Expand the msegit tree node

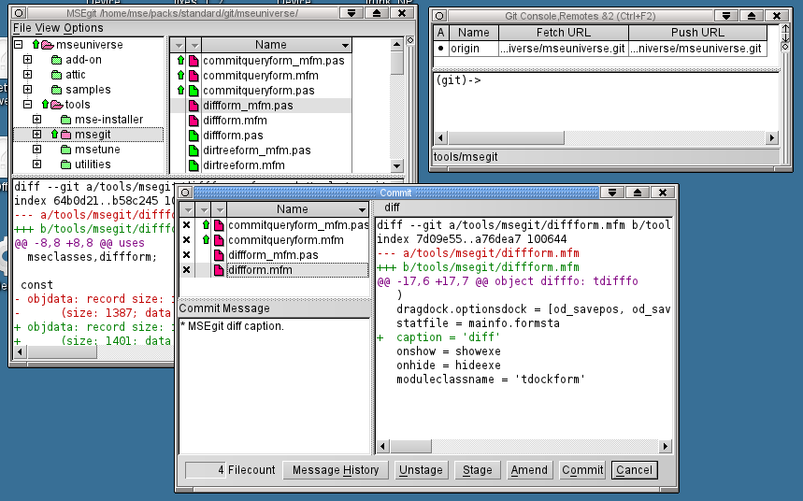pyautogui.click(x=36, y=135)
